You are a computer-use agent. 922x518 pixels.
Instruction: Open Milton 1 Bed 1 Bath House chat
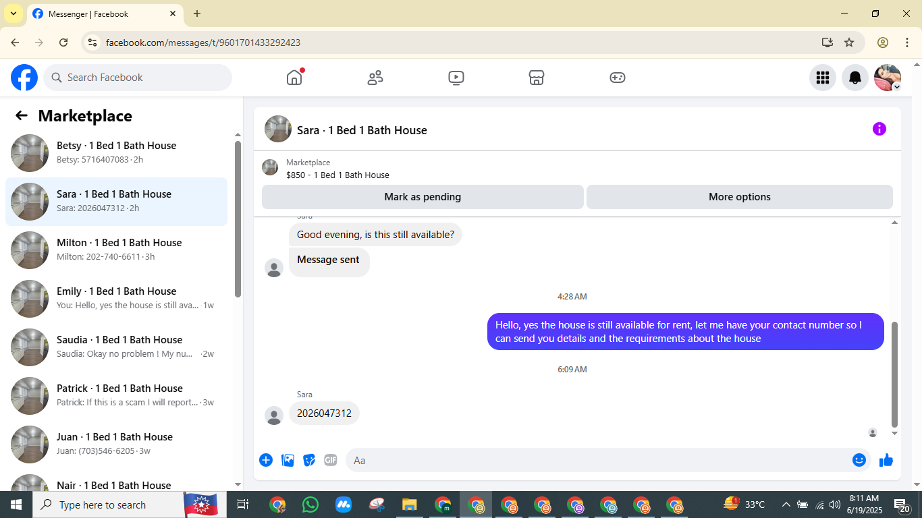pos(116,250)
